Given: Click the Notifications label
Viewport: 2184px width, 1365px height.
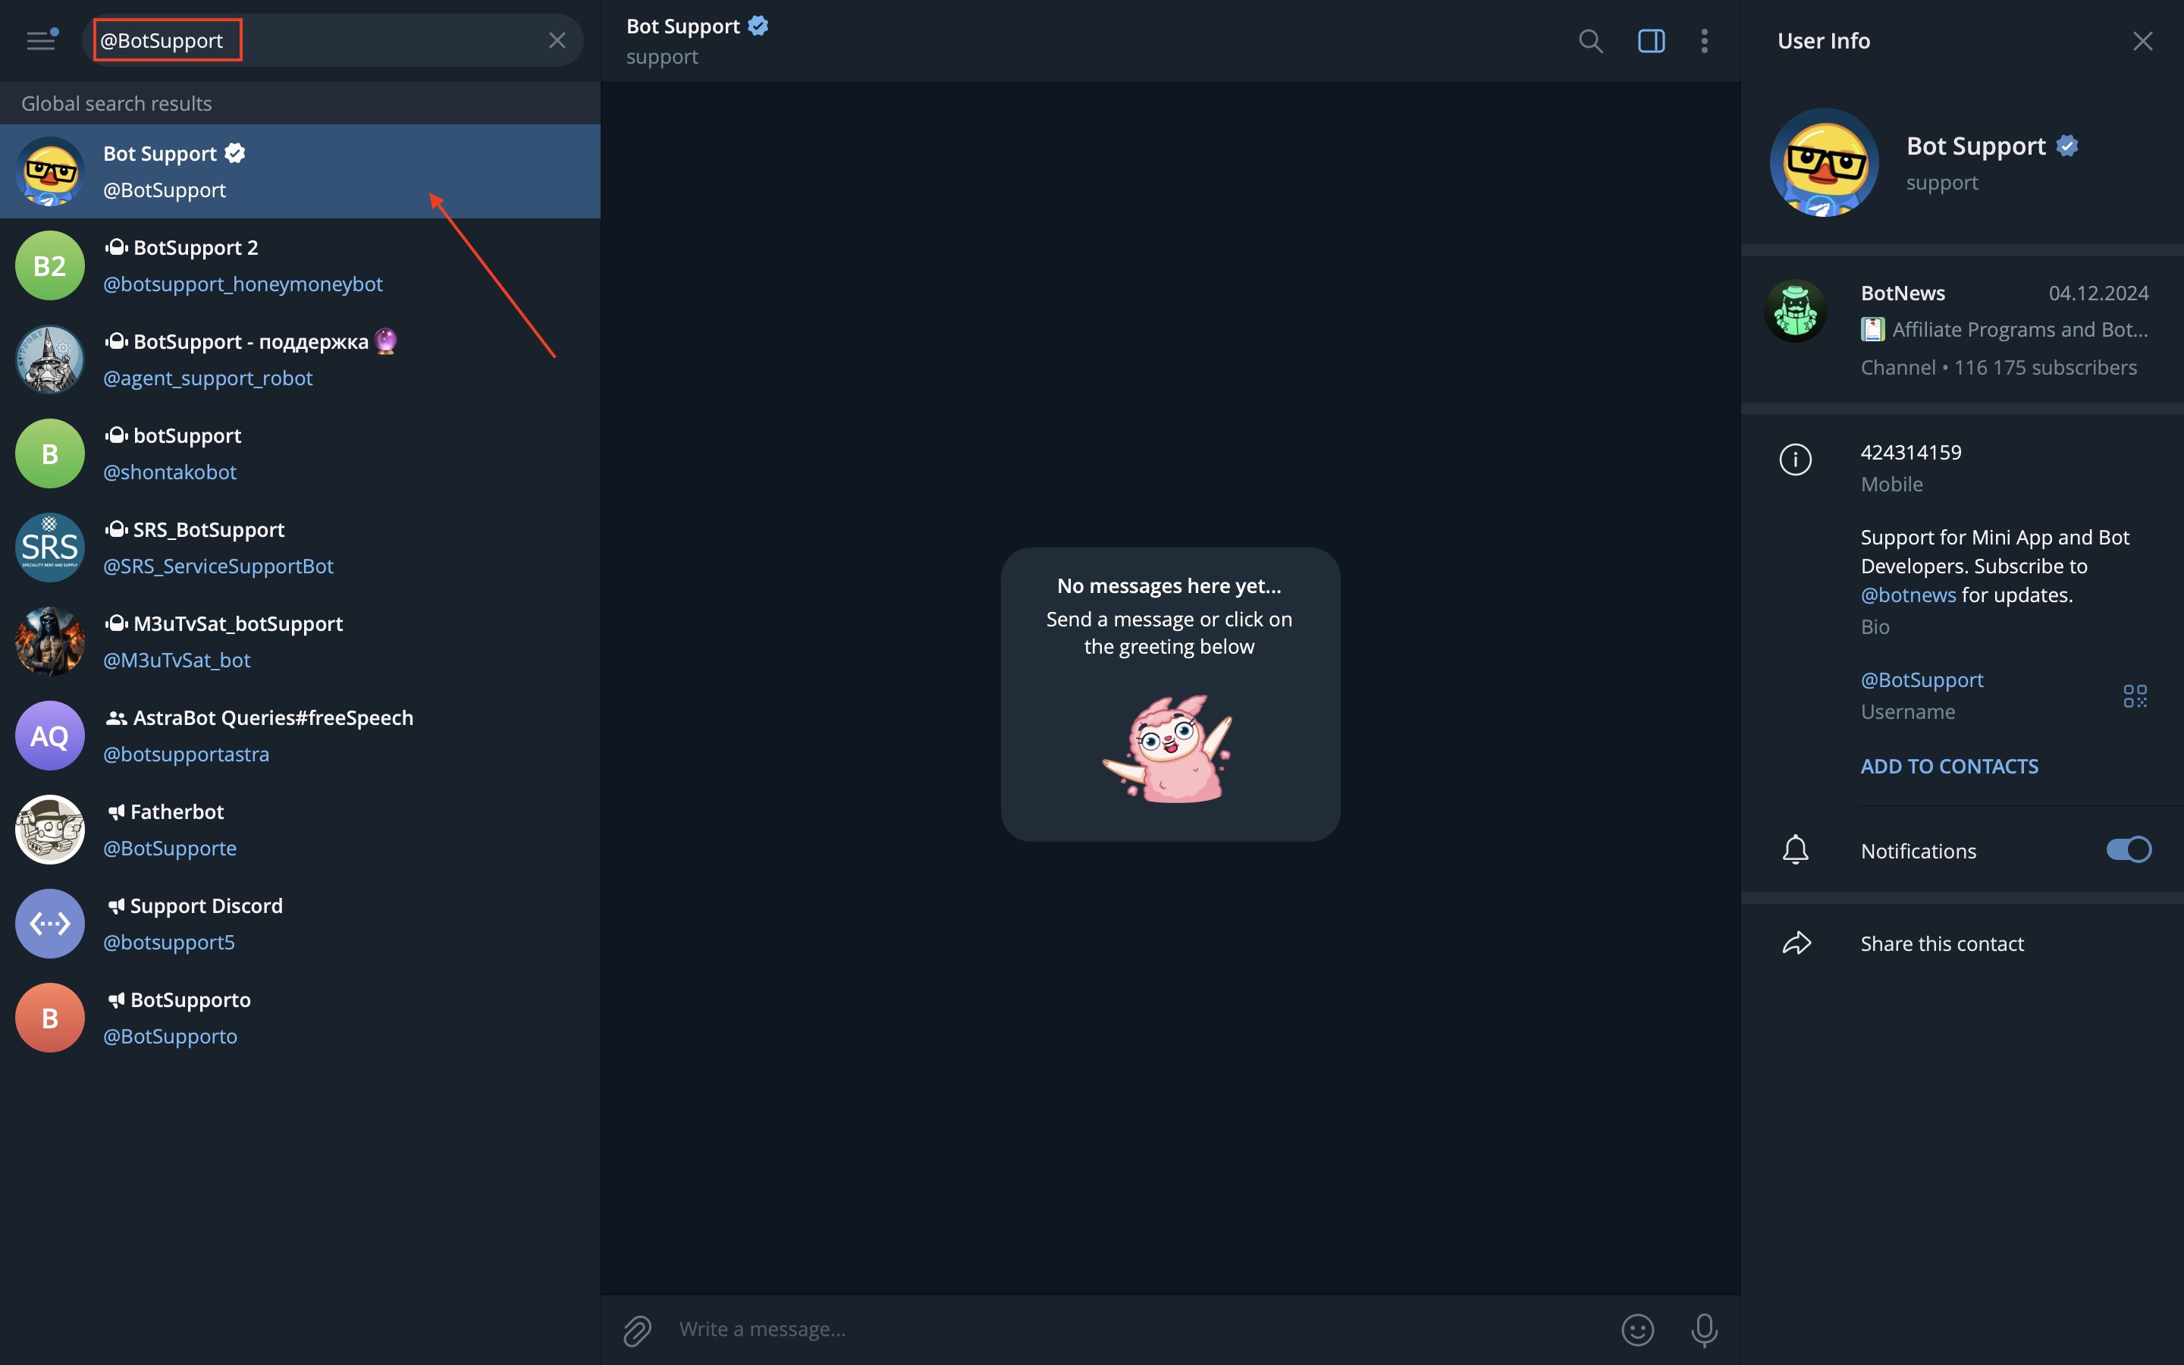Looking at the screenshot, I should pos(1918,852).
